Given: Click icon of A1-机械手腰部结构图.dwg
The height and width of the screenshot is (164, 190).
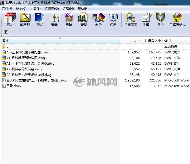Looking at the screenshot, I should (4, 58).
